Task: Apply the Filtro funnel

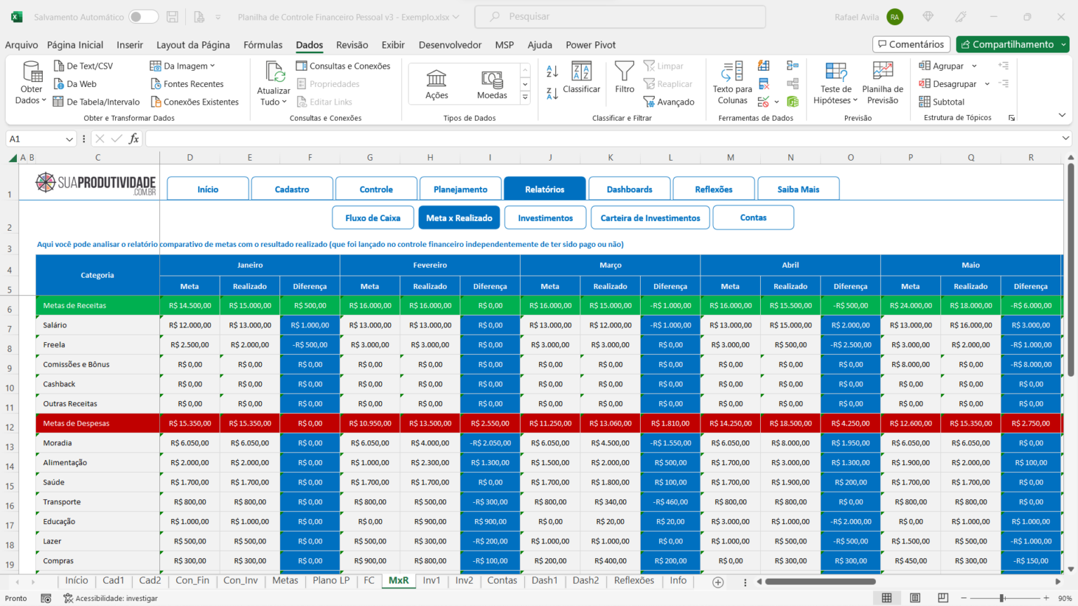Action: (x=624, y=78)
